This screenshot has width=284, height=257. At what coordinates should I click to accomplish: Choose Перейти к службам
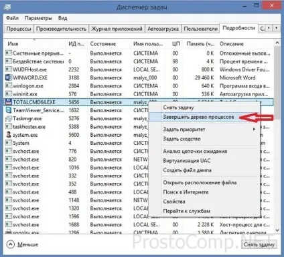click(x=204, y=211)
